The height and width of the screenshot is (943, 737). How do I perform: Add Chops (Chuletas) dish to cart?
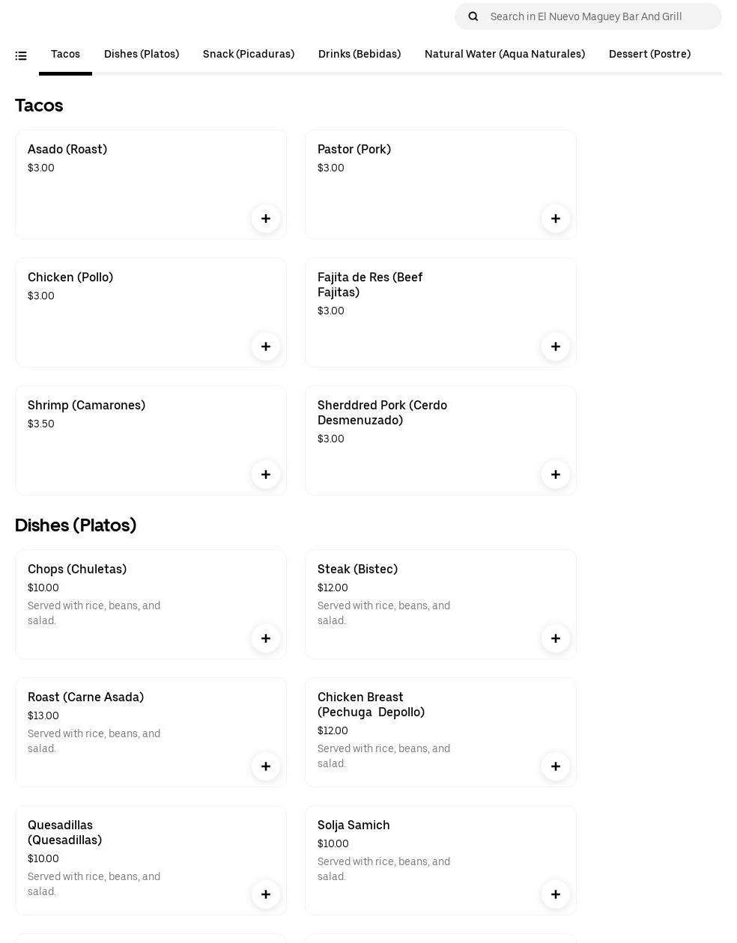(x=266, y=638)
